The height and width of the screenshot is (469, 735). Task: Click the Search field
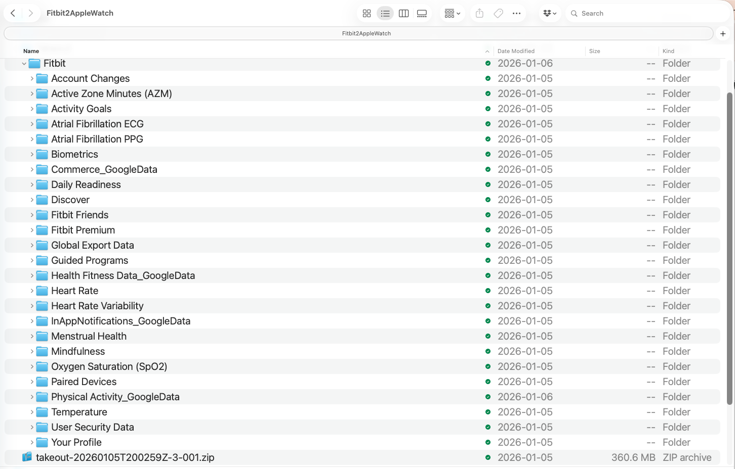pos(649,14)
